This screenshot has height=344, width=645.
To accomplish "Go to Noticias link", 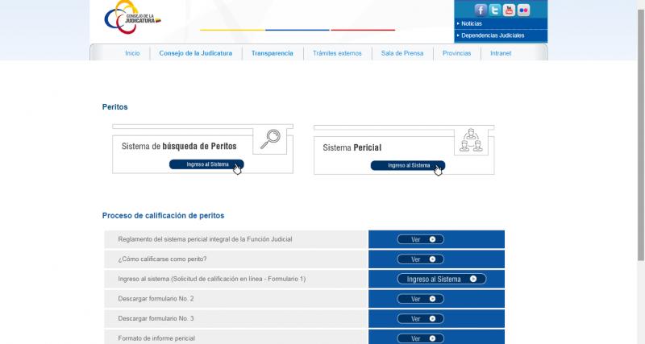I will click(x=472, y=24).
